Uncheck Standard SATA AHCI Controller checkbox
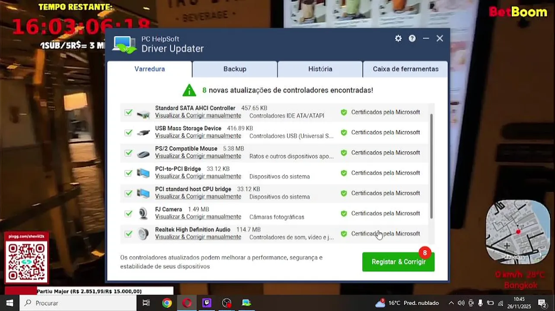The width and height of the screenshot is (555, 311). point(128,112)
